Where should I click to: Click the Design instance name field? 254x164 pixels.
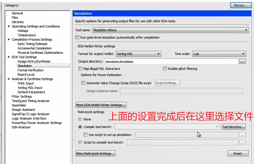[x=182, y=91]
